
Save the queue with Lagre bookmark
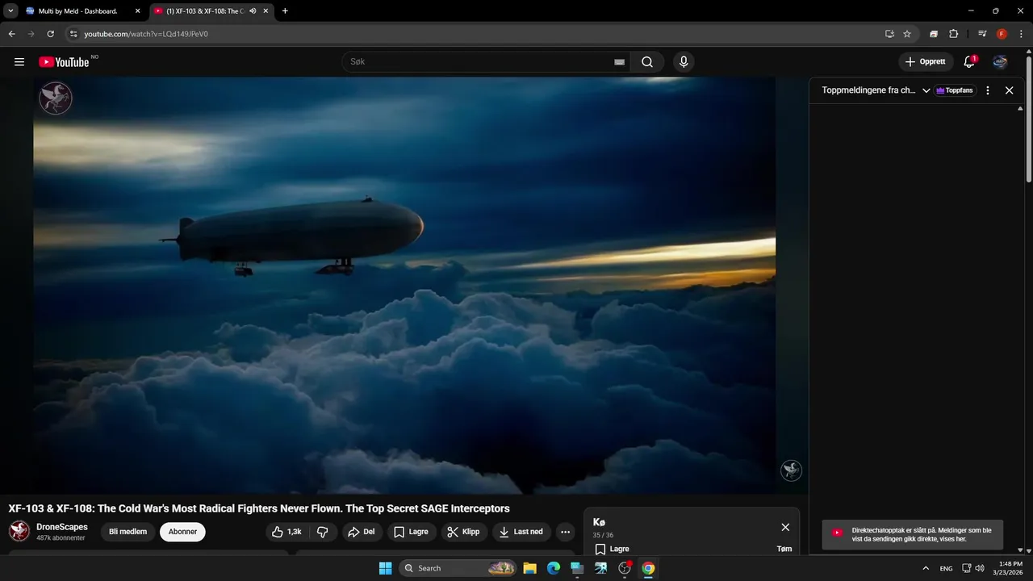click(x=612, y=549)
